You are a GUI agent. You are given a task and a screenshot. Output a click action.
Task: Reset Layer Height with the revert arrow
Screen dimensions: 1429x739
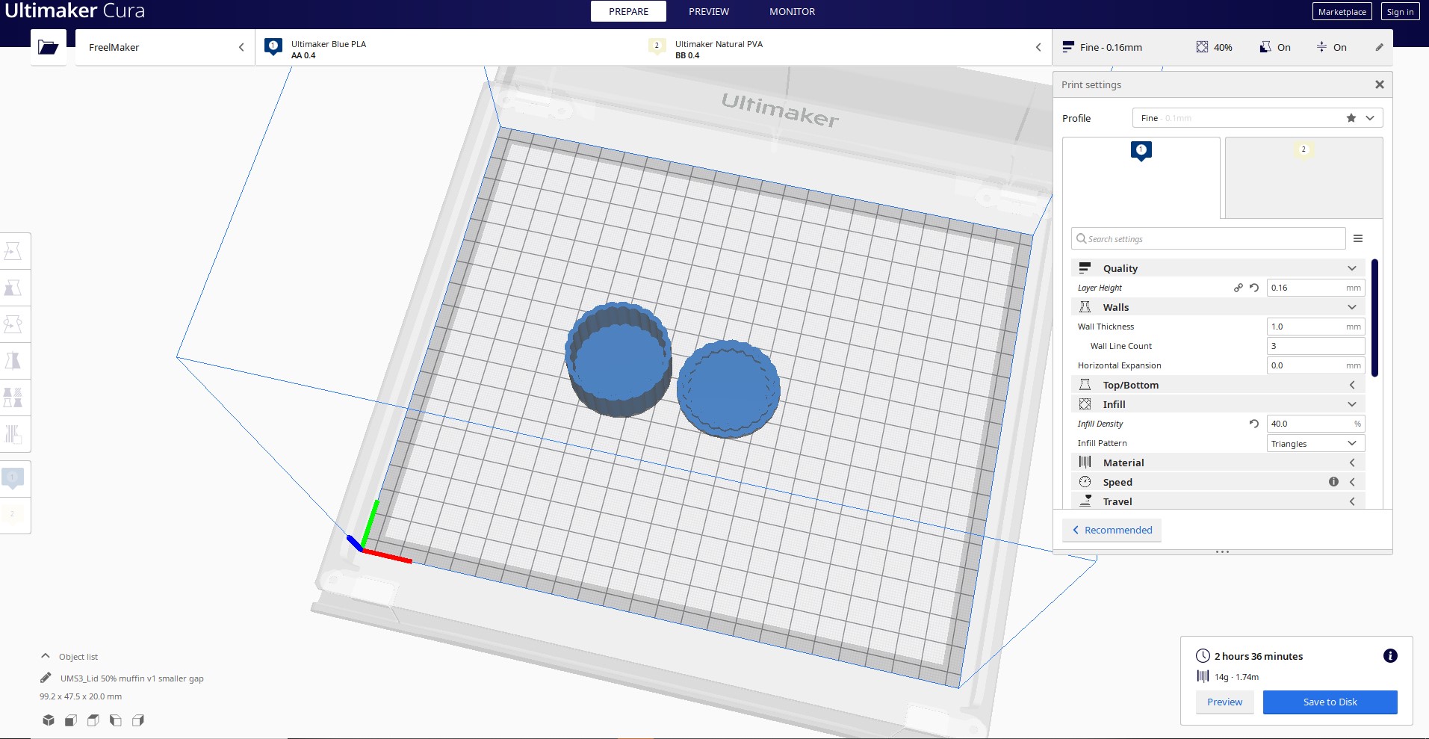click(x=1254, y=288)
